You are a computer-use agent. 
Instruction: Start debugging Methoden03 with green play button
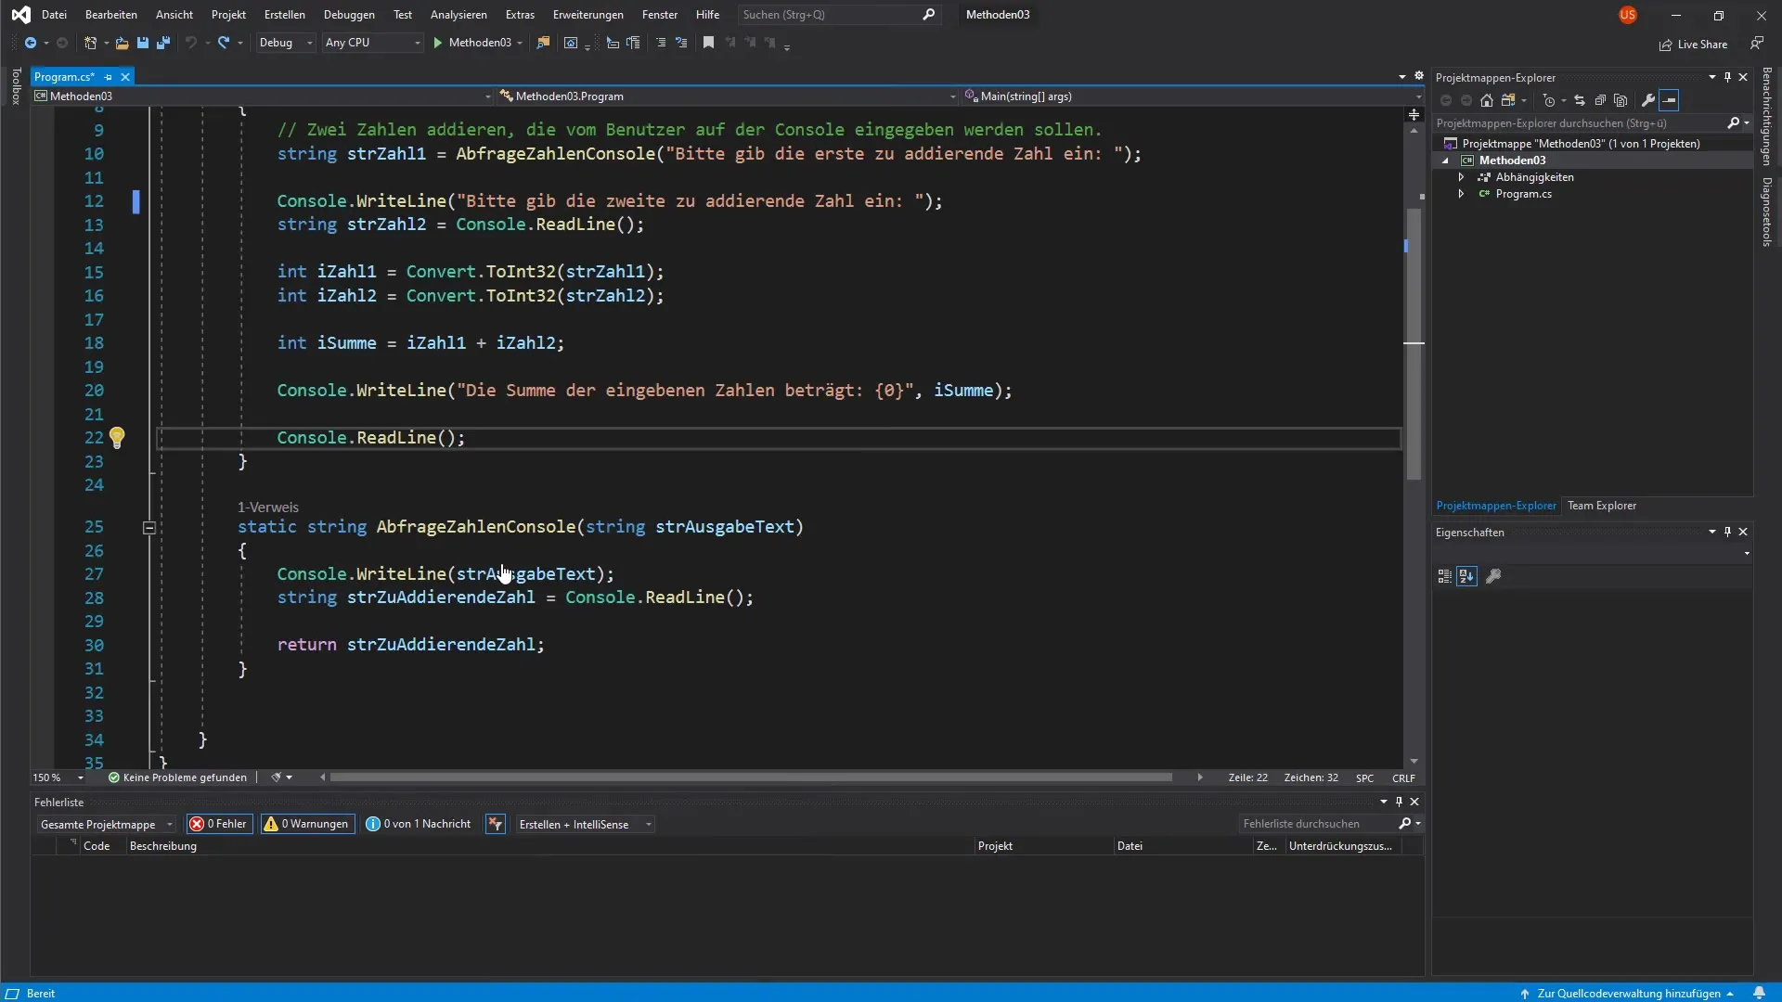(473, 43)
